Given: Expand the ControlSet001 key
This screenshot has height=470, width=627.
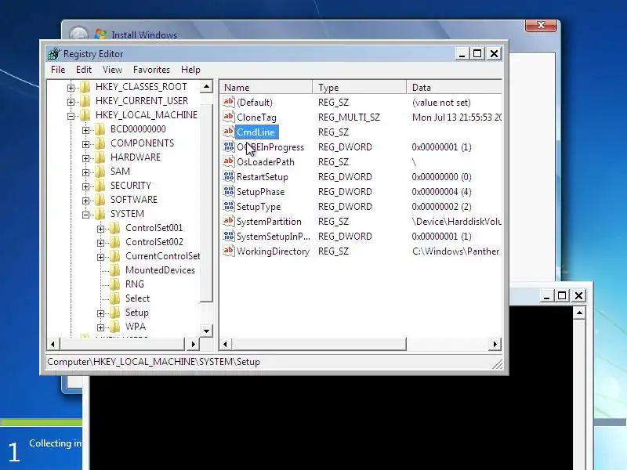Looking at the screenshot, I should [101, 229].
